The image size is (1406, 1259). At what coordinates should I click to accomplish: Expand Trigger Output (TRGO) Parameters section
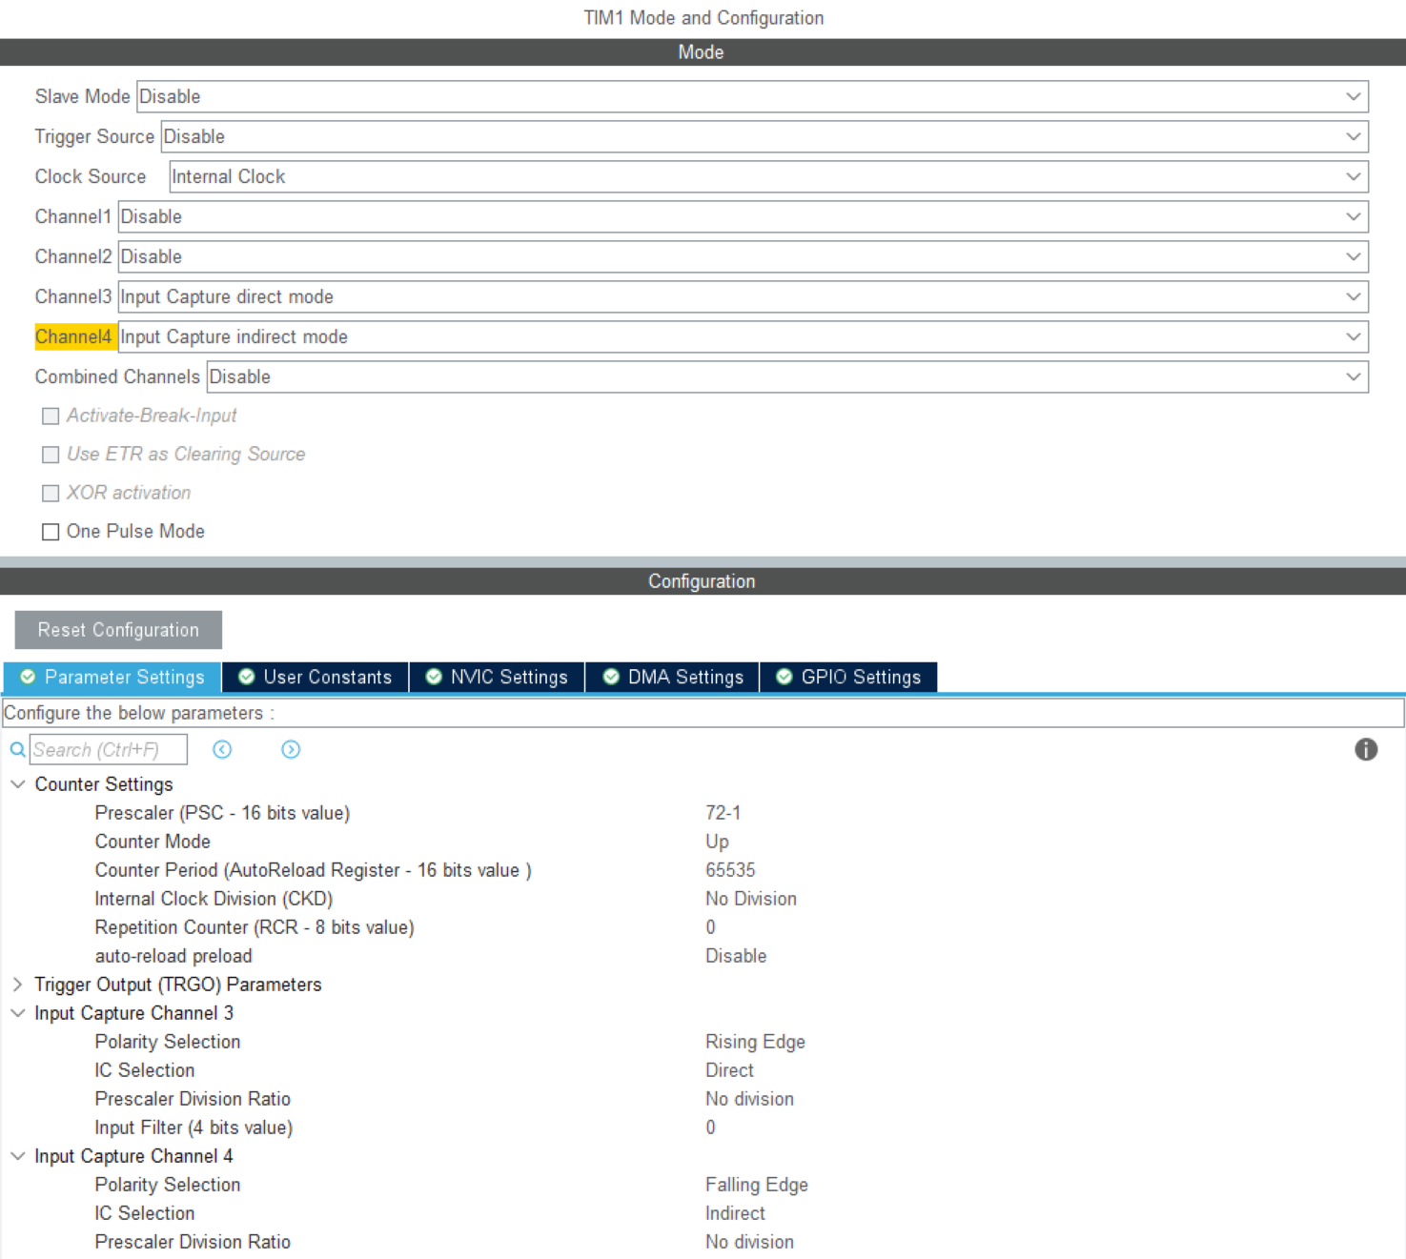tap(17, 985)
